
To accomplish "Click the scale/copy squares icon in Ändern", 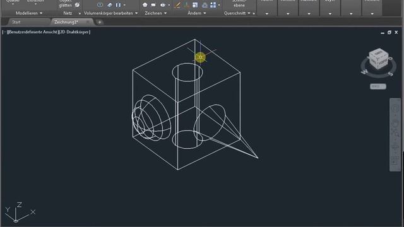I will click(195, 4).
